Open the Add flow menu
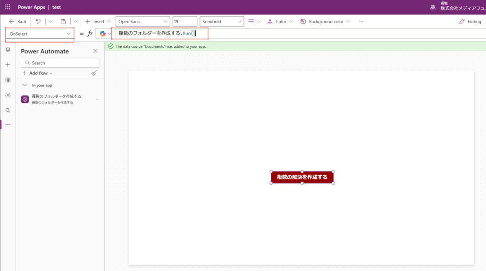The width and height of the screenshot is (486, 271). click(x=37, y=73)
